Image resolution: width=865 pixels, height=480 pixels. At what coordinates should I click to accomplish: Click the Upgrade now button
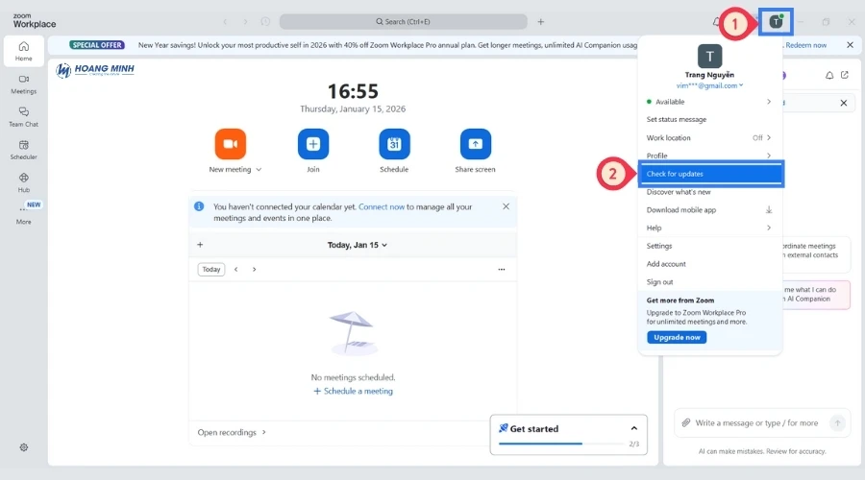677,337
